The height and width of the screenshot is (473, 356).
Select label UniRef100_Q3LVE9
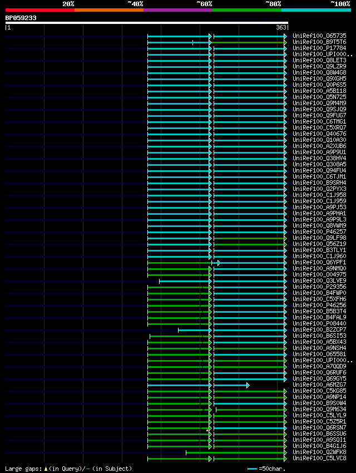[x=319, y=281]
